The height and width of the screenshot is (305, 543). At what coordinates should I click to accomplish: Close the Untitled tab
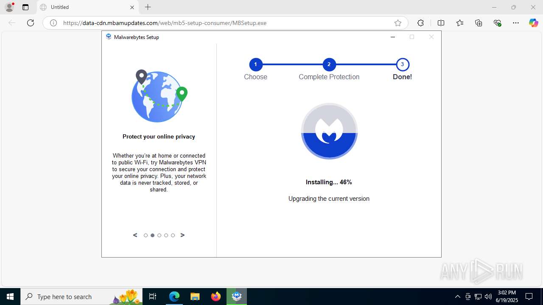click(x=132, y=7)
